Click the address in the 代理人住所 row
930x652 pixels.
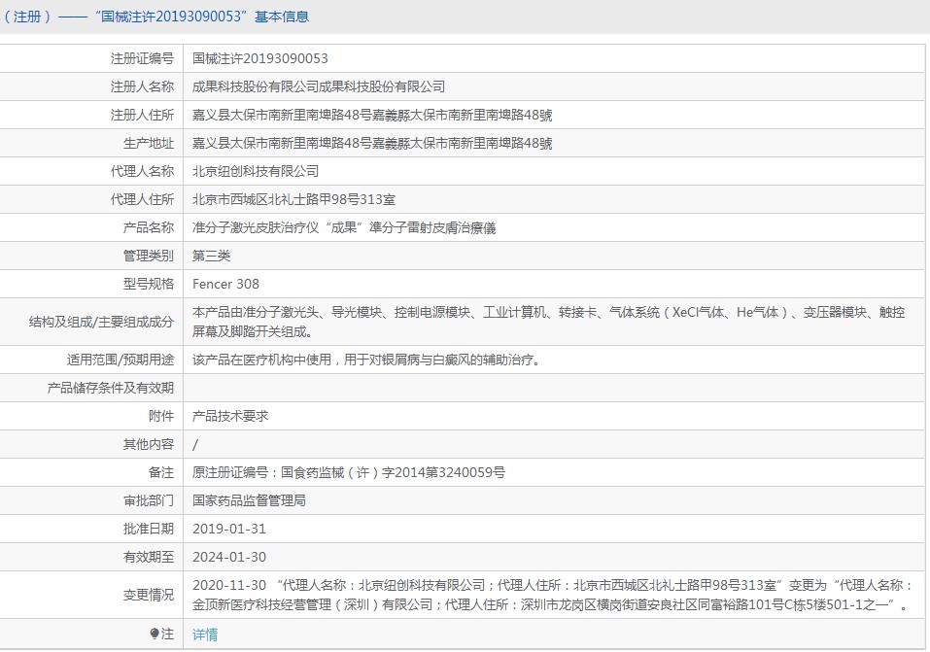pyautogui.click(x=293, y=199)
